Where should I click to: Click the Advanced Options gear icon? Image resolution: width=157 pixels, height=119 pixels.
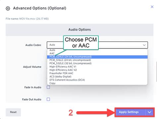[8, 8]
